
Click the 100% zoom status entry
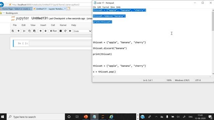click(169, 80)
